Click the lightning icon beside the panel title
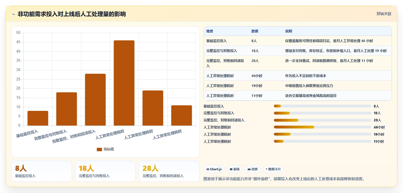The image size is (403, 193). click(13, 14)
